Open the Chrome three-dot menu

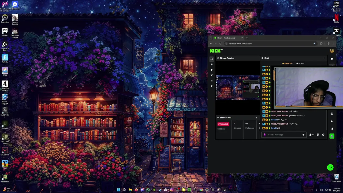point(333,44)
